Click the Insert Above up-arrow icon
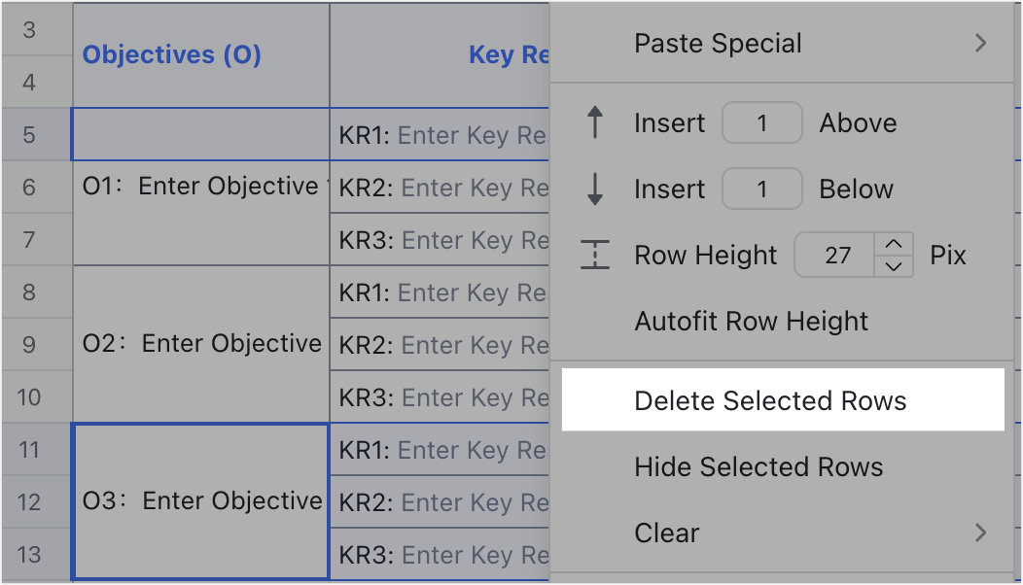The image size is (1023, 585). click(596, 122)
